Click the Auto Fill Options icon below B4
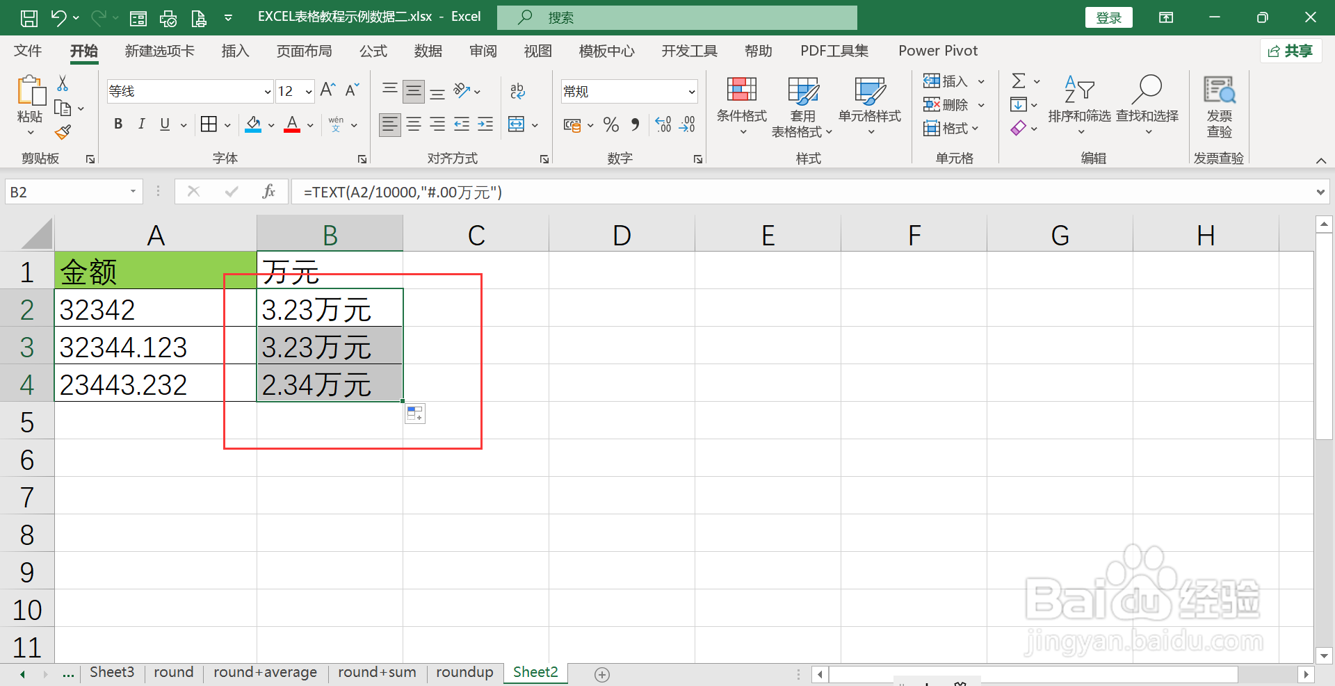This screenshot has width=1335, height=686. coord(415,414)
